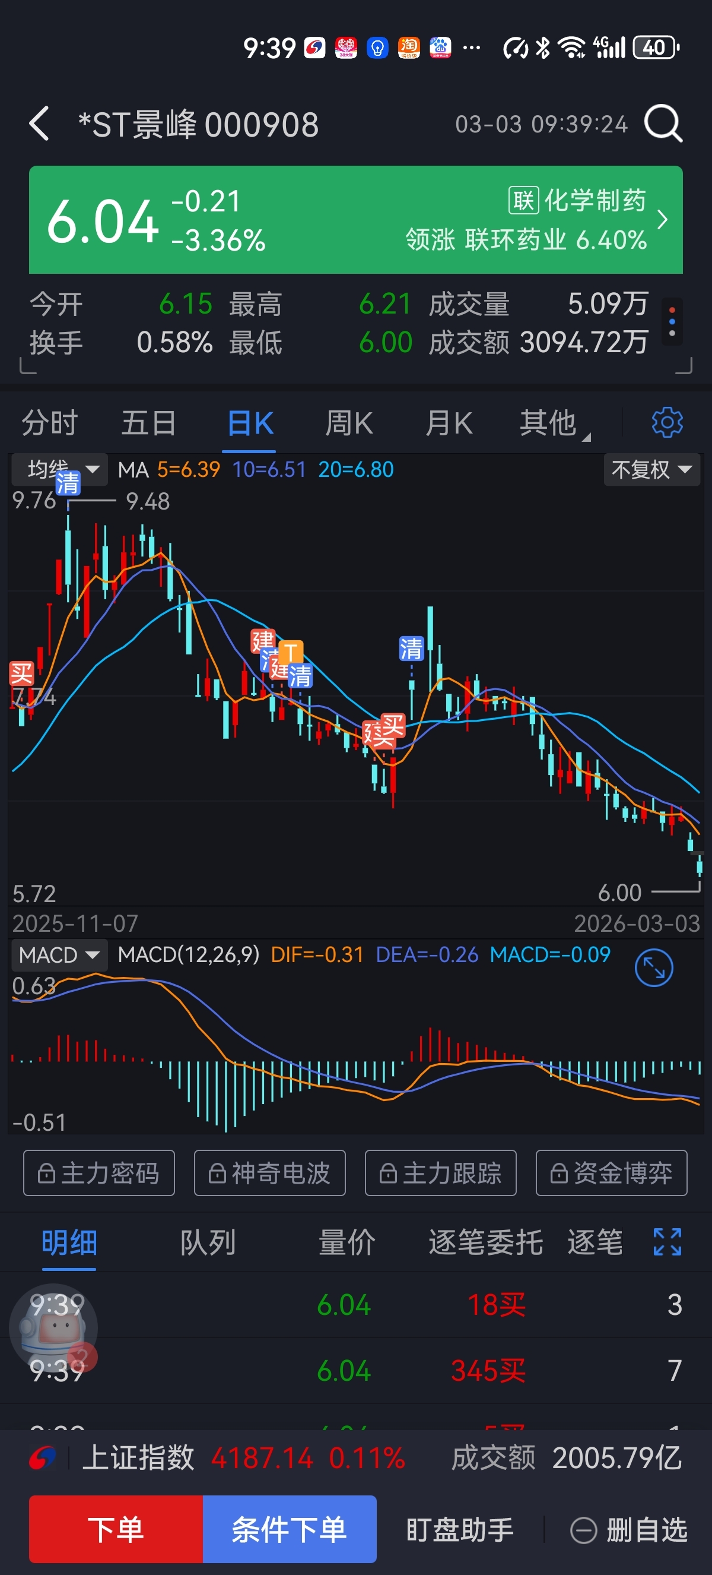The width and height of the screenshot is (712, 1575).
Task: Expand the trade detail list to fullscreen
Action: [x=667, y=1242]
